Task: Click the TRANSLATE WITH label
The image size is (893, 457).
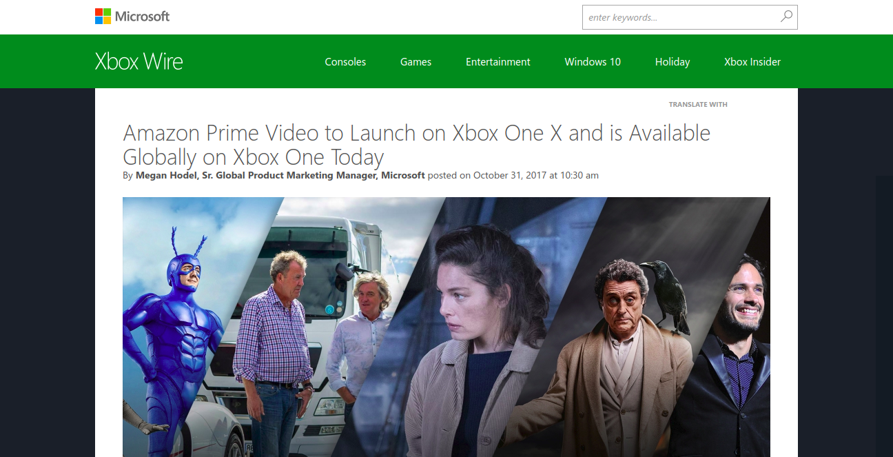Action: (x=698, y=105)
